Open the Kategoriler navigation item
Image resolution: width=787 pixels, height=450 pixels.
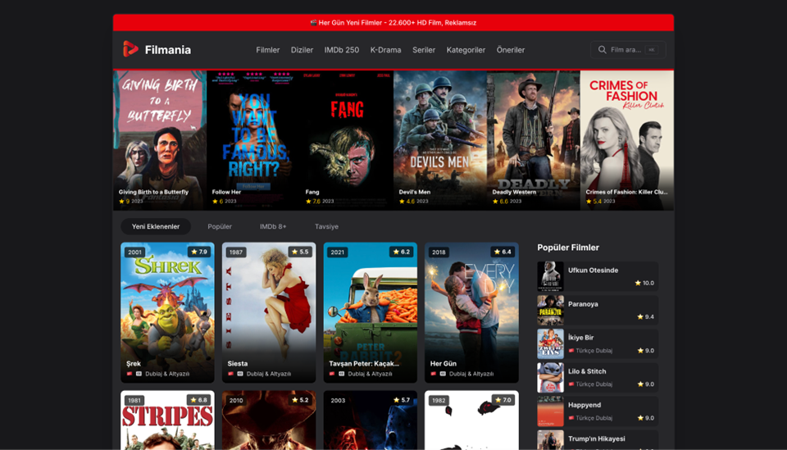[x=466, y=50]
